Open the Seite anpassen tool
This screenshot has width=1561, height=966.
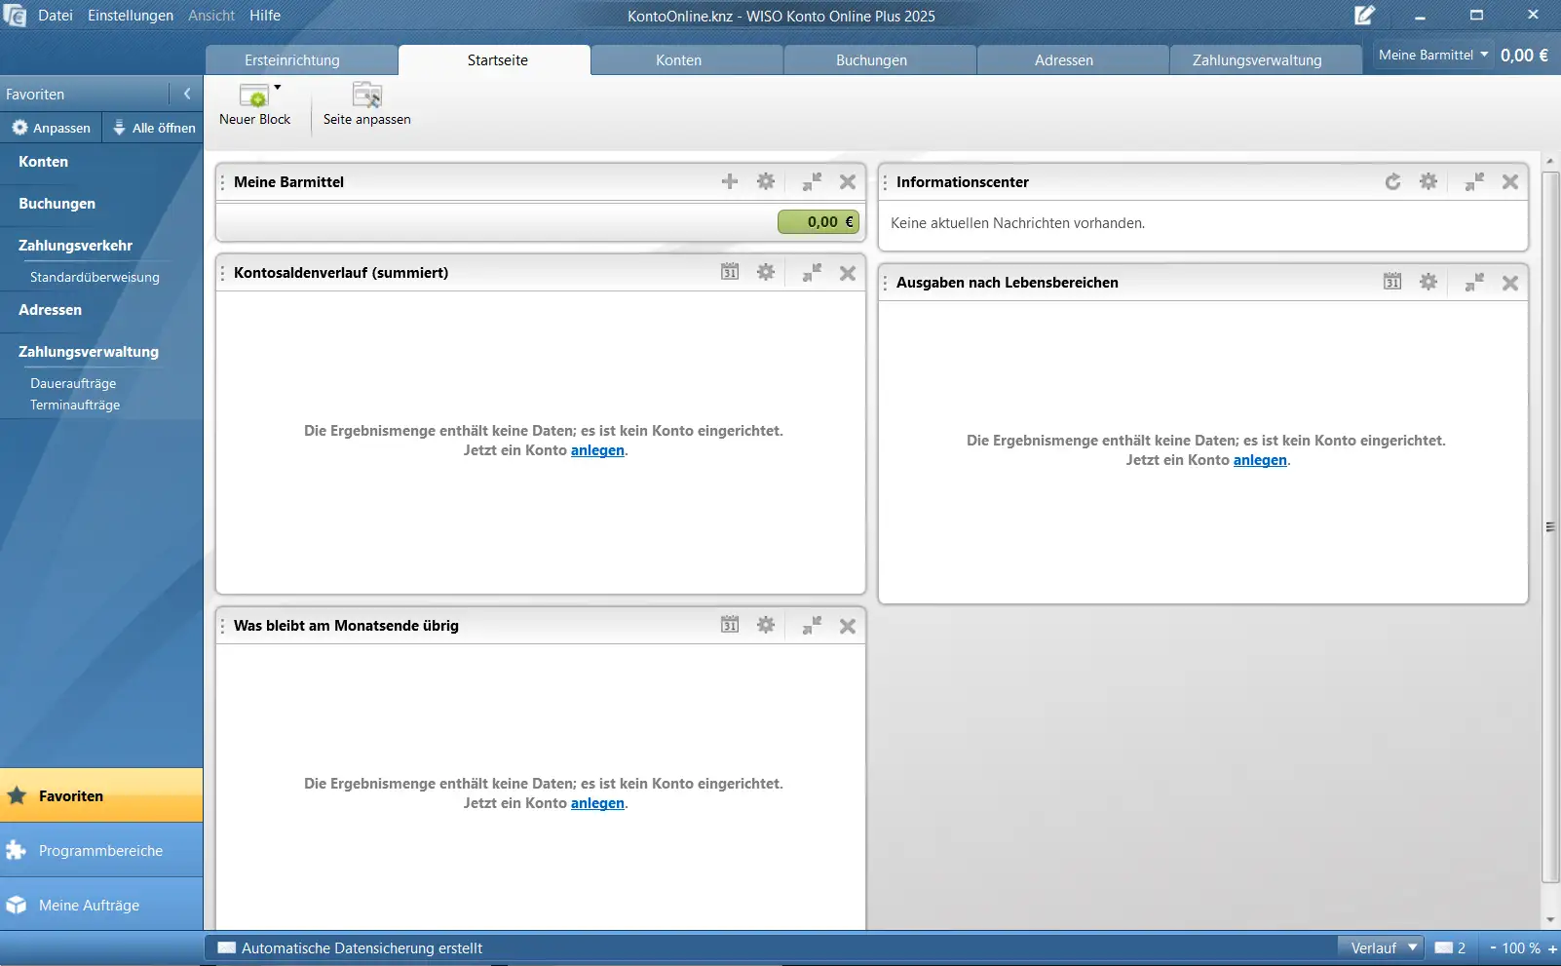[366, 97]
